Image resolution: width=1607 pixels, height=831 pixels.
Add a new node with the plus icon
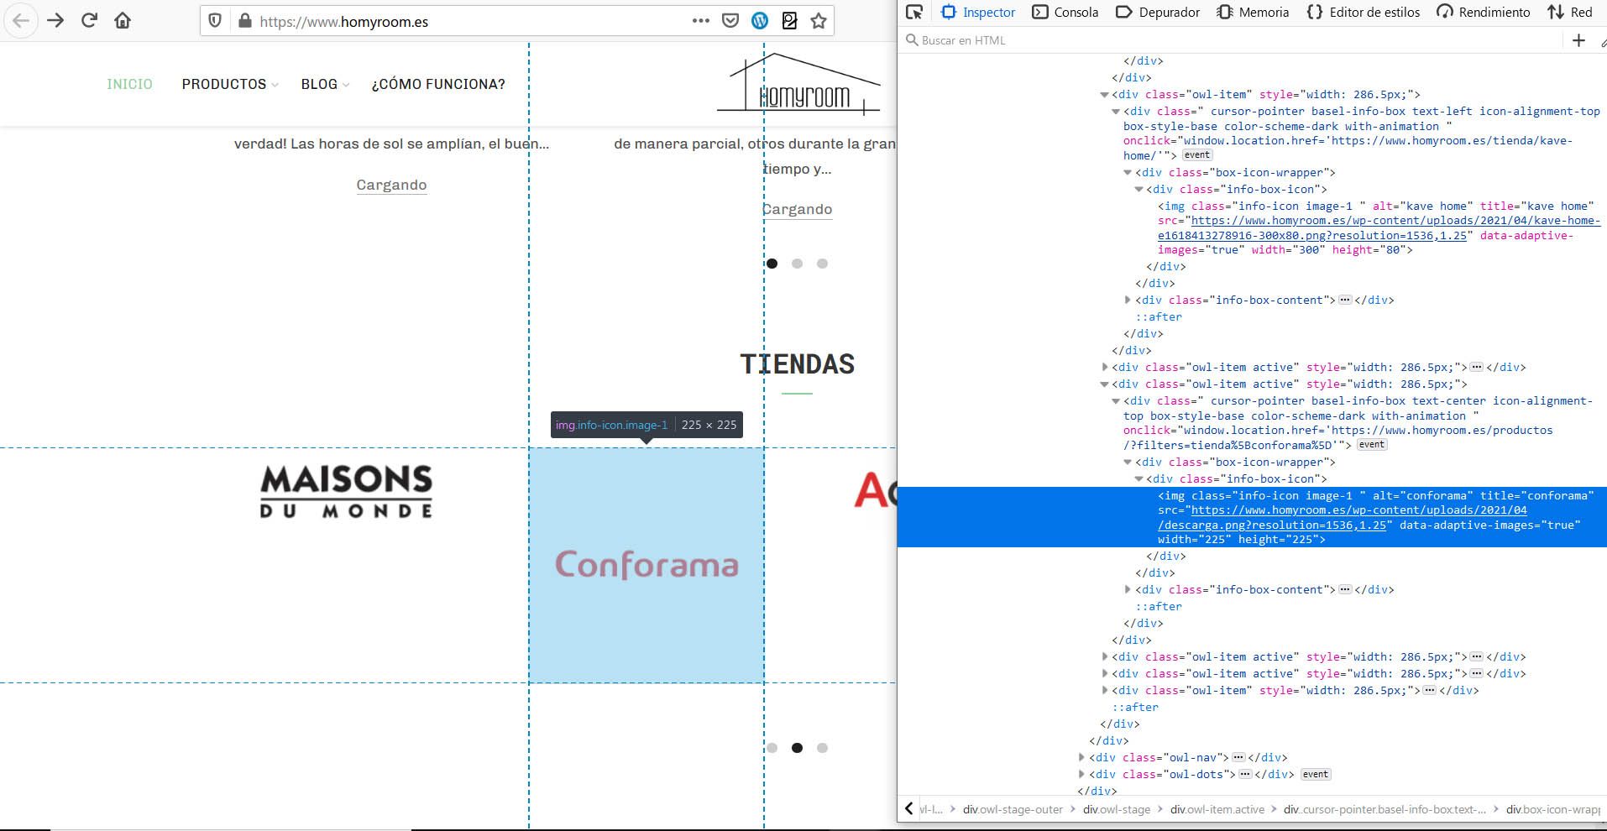1578,40
